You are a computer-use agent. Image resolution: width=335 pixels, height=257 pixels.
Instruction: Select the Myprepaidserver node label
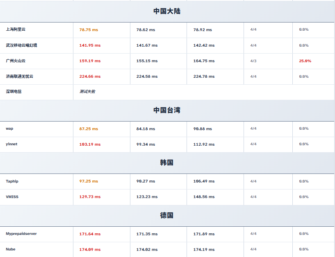point(21,234)
